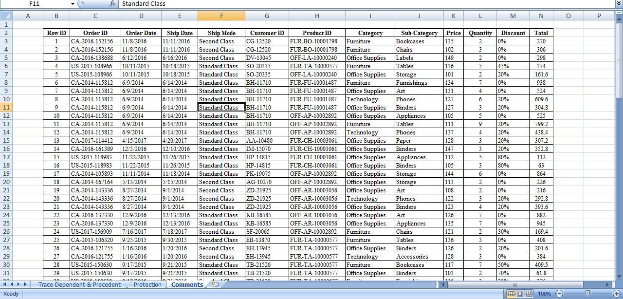Select column F header

221,16
